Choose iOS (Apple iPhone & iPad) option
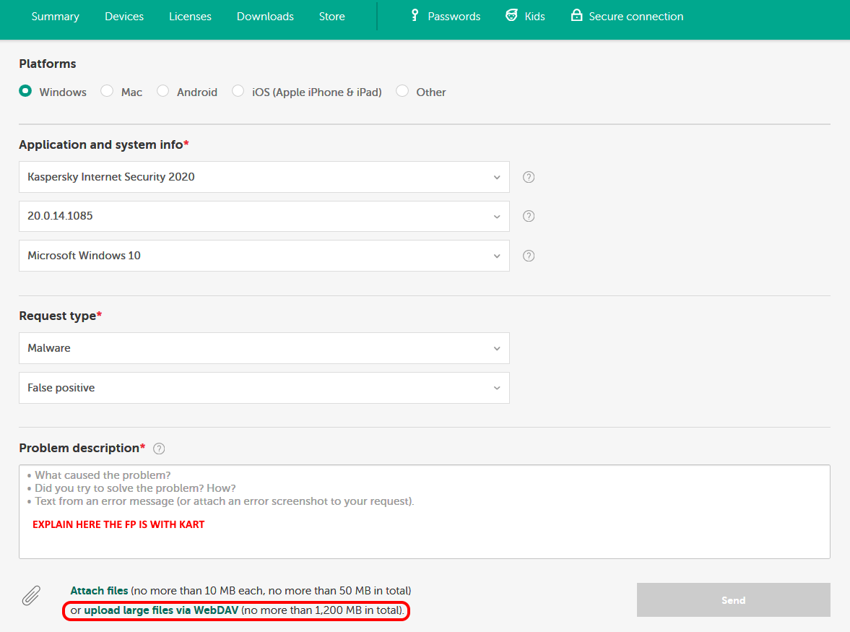Viewport: 850px width, 632px height. coord(238,90)
